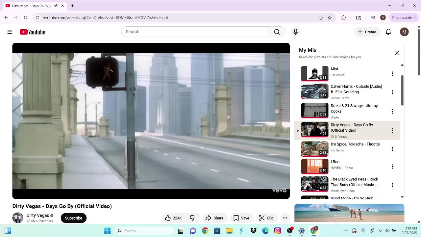Open Dirty Vegas channel name link

tap(38, 215)
